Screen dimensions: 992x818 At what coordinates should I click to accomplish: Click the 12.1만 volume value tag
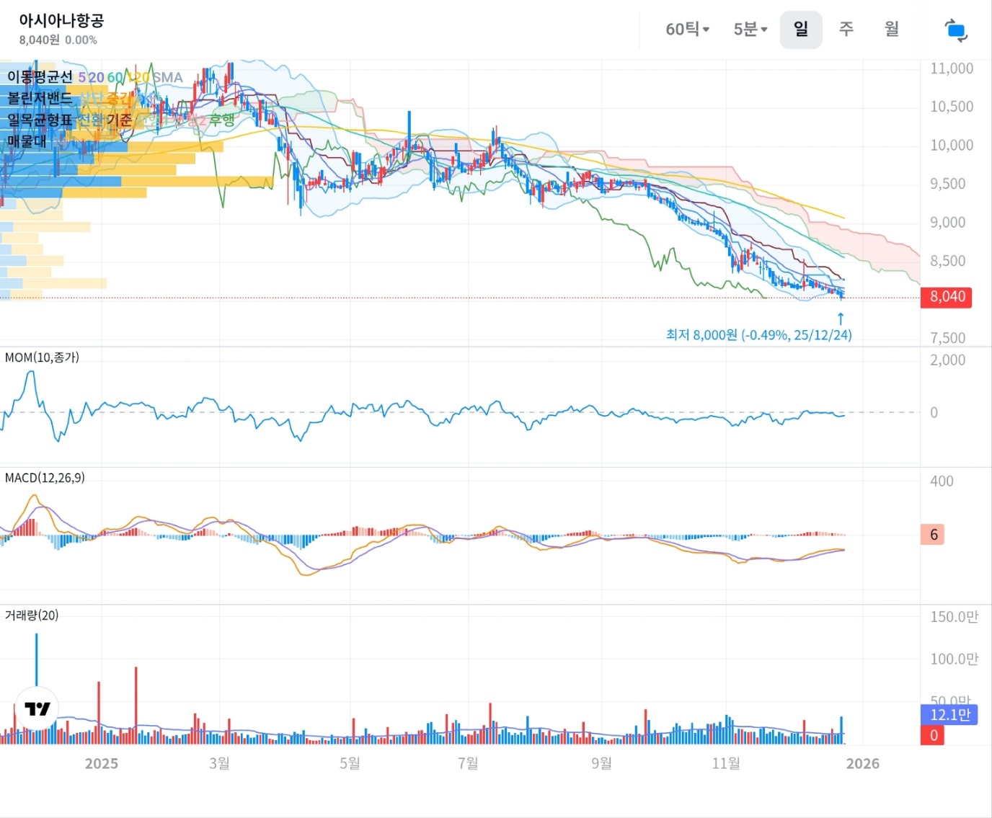(x=949, y=714)
